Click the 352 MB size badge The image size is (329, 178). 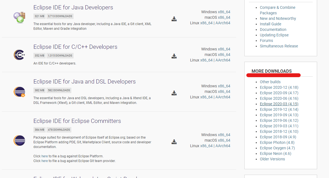40,56
